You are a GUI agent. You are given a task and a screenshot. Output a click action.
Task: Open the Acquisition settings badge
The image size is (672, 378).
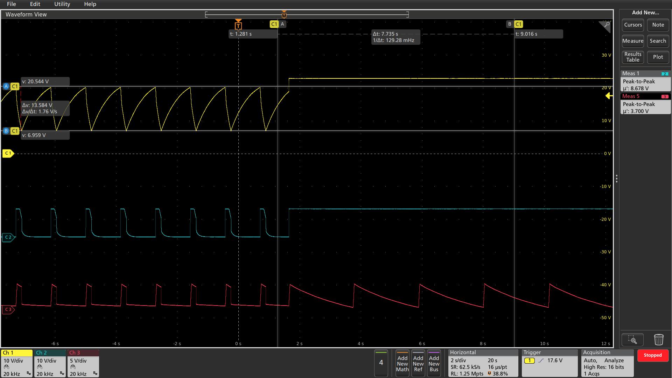tap(608, 364)
